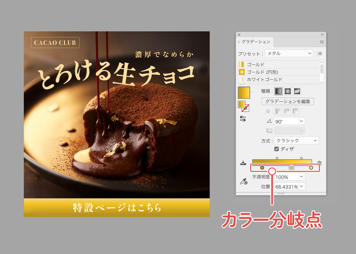The width and height of the screenshot is (356, 254).
Task: Select the radial gradient type icon
Action: point(288,91)
